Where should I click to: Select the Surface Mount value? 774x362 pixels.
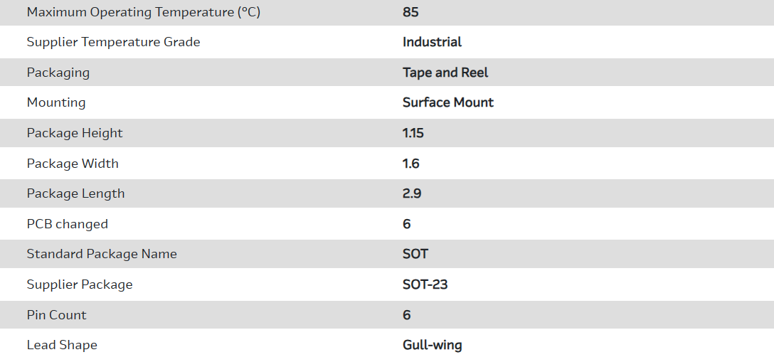click(x=448, y=102)
